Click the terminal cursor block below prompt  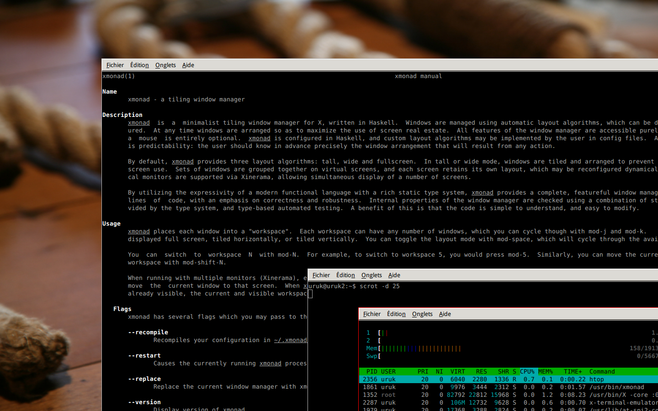[310, 294]
